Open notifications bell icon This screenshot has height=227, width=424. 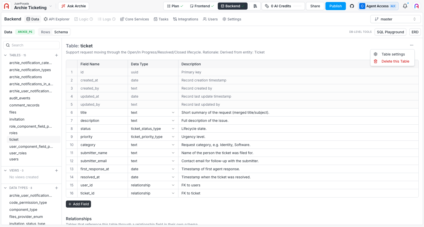[x=405, y=6]
